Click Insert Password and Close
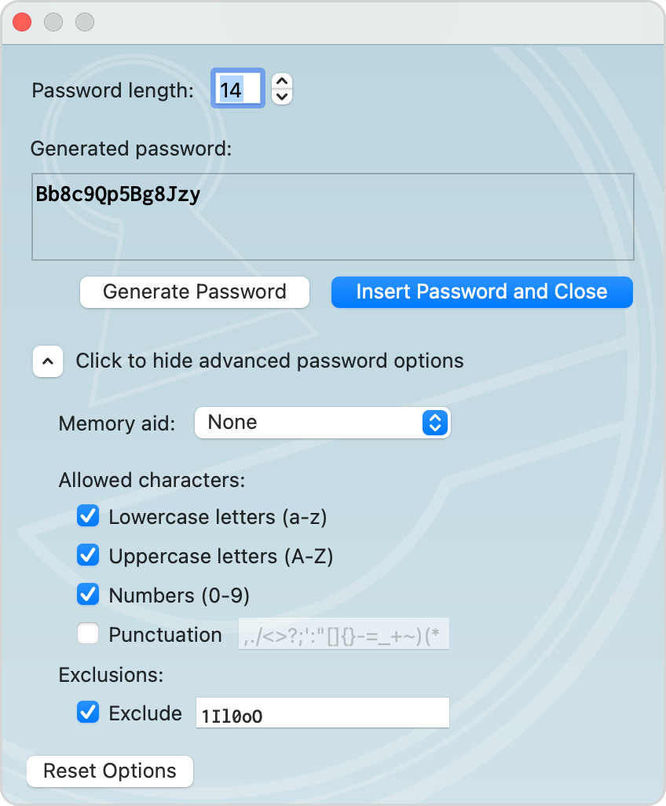Viewport: 666px width, 806px height. pyautogui.click(x=481, y=291)
